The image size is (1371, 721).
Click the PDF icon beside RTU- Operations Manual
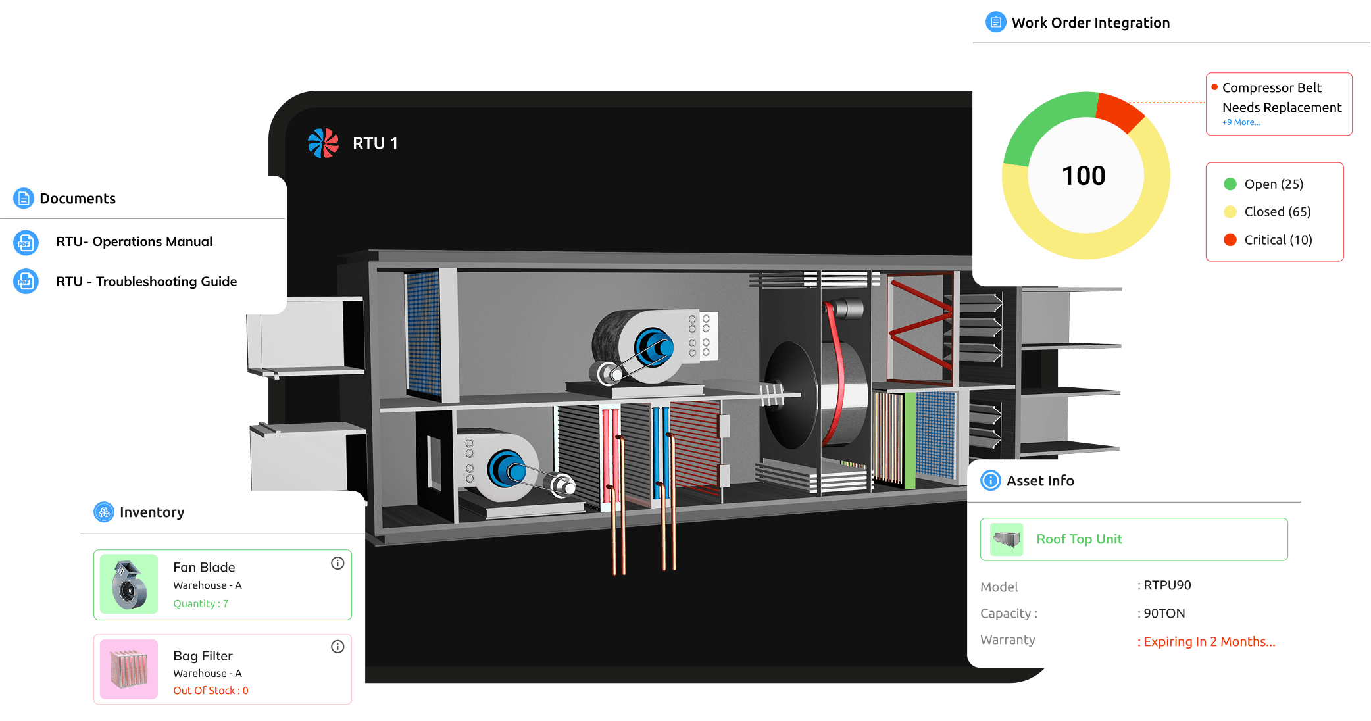pos(26,242)
